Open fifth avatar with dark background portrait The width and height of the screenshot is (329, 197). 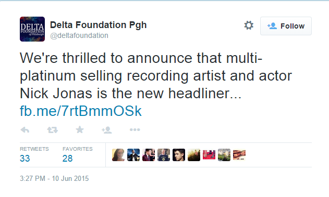[179, 155]
